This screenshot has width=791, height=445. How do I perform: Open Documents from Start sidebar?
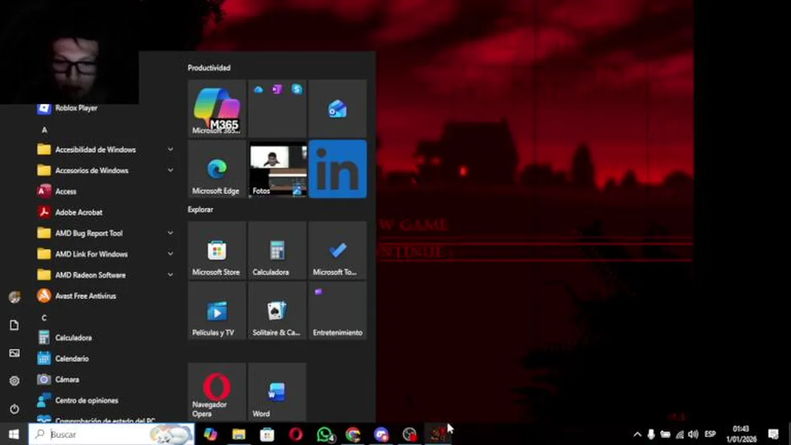14,325
